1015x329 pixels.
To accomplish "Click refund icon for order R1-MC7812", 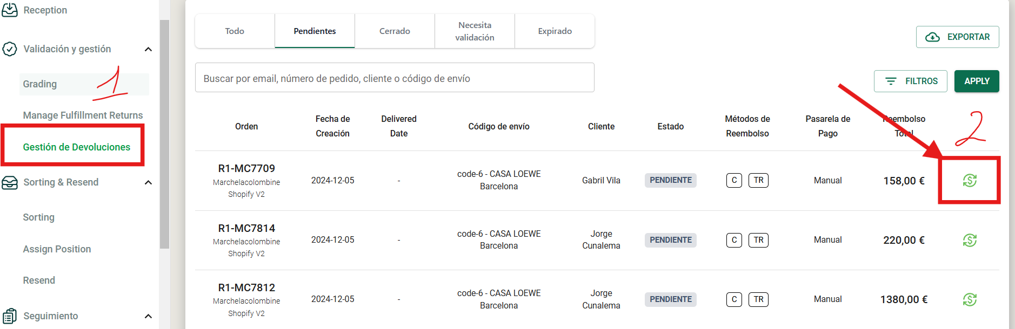I will [x=970, y=299].
